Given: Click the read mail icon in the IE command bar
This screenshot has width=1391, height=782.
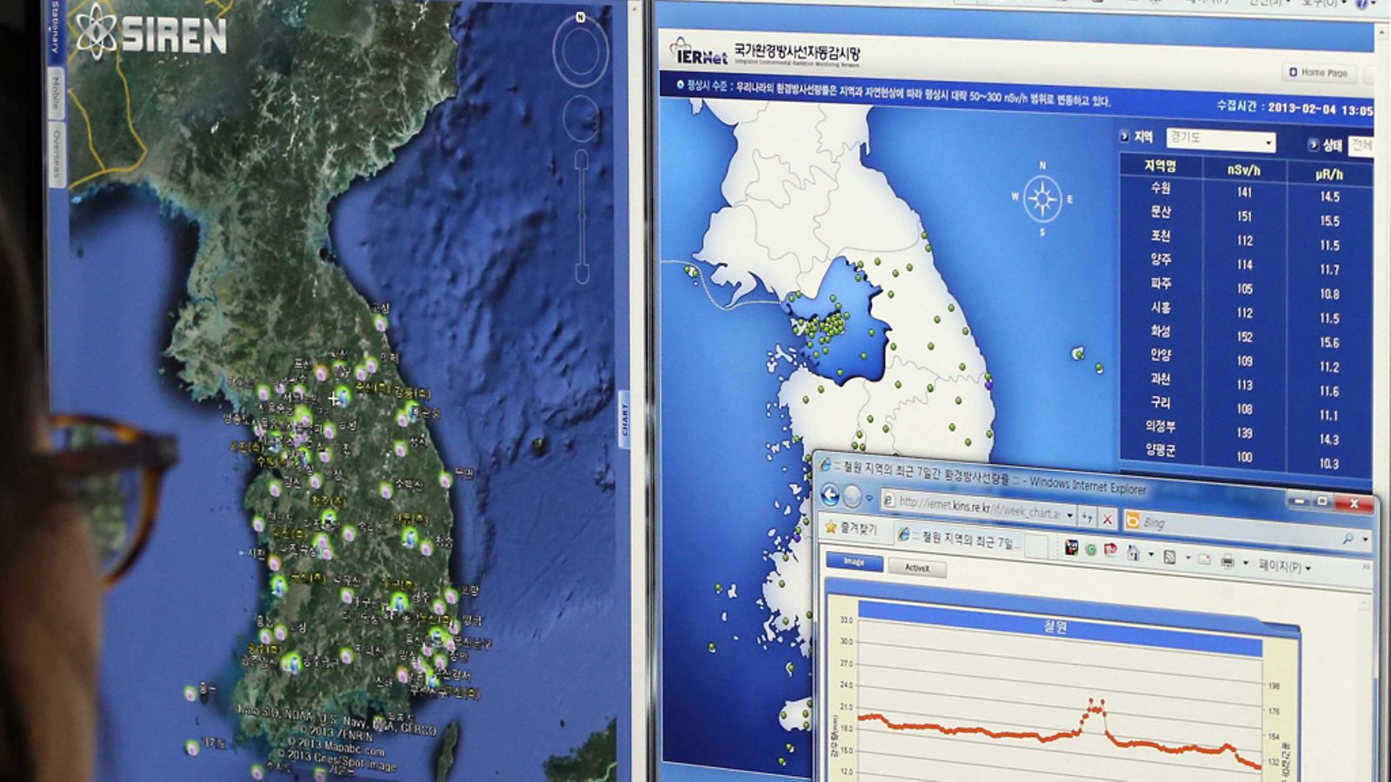Looking at the screenshot, I should (x=1204, y=559).
